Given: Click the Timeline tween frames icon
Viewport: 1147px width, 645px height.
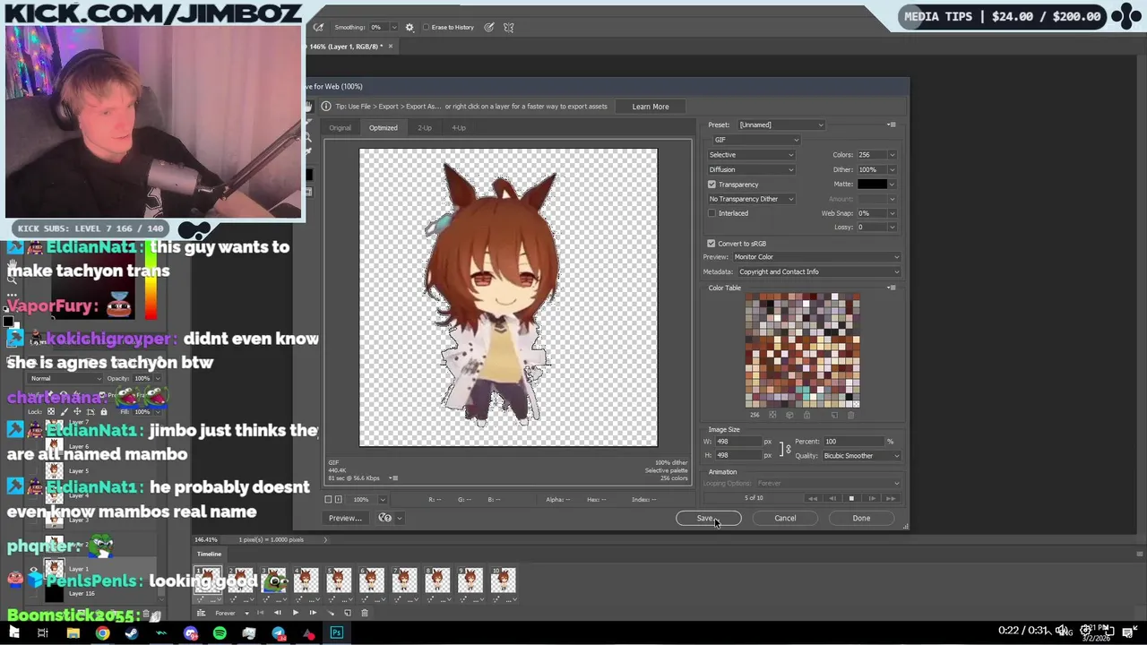Looking at the screenshot, I should (330, 613).
